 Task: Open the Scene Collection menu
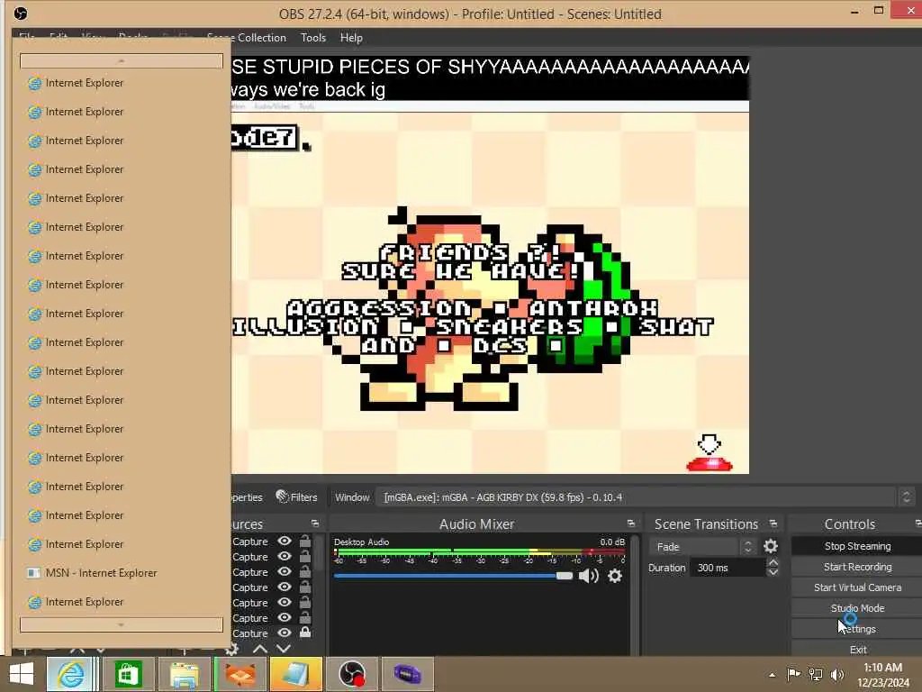point(247,38)
